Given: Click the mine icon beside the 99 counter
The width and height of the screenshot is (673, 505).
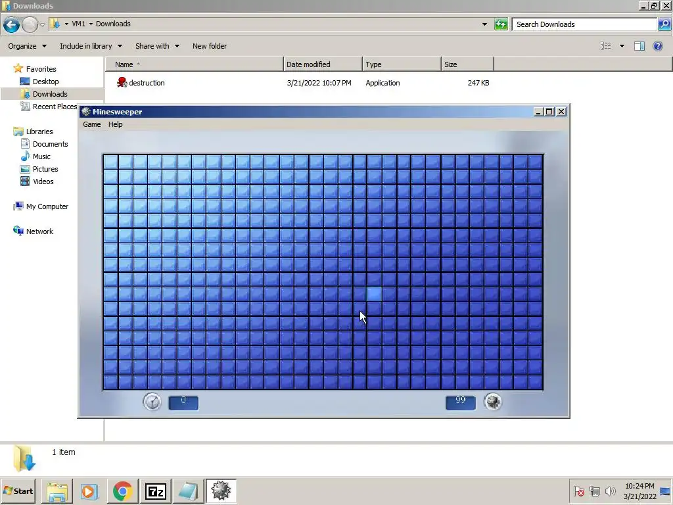Looking at the screenshot, I should coord(493,402).
